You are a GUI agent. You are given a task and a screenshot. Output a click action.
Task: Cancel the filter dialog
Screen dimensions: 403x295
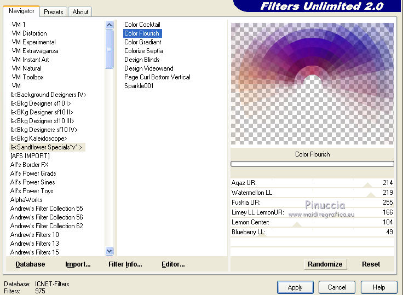(x=337, y=287)
